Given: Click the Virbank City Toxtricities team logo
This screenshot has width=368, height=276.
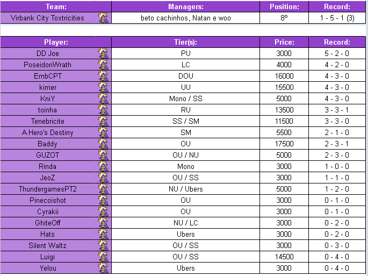Looking at the screenshot, I should coord(103,18).
